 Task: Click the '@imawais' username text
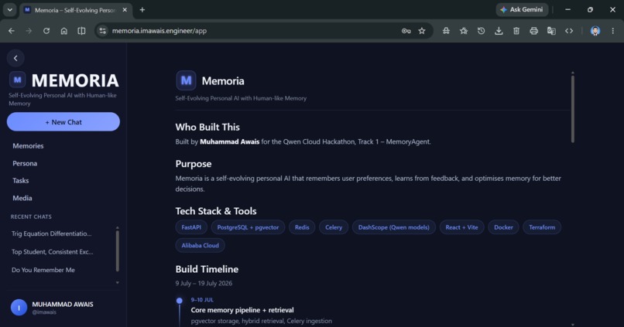(x=44, y=312)
